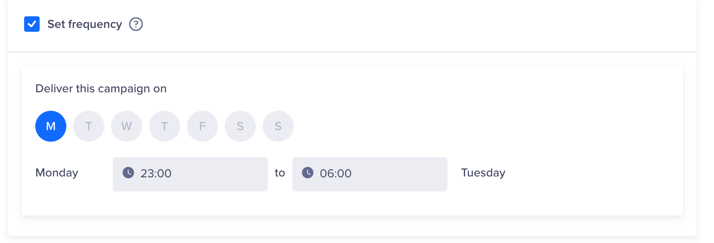Click the clock icon beside 23:00
714x243 pixels.
[128, 173]
